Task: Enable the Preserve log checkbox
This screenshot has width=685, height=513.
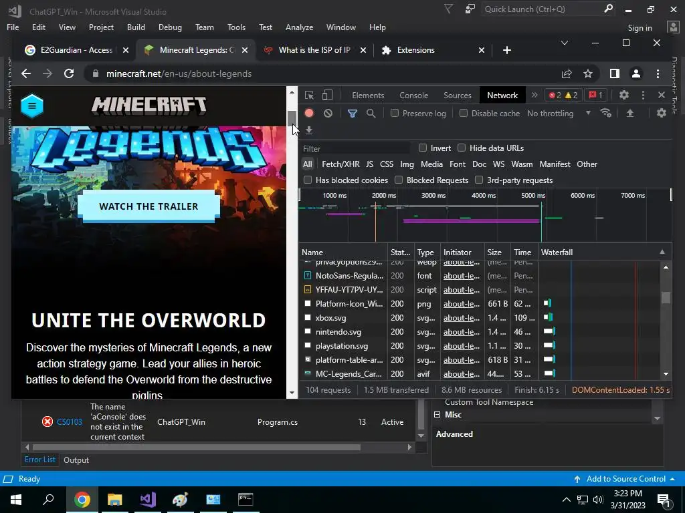Action: (x=395, y=113)
